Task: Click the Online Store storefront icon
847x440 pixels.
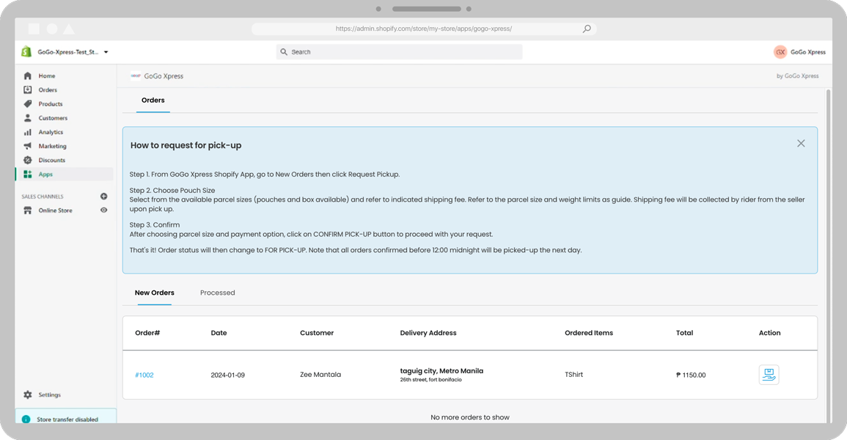Action: click(x=28, y=210)
